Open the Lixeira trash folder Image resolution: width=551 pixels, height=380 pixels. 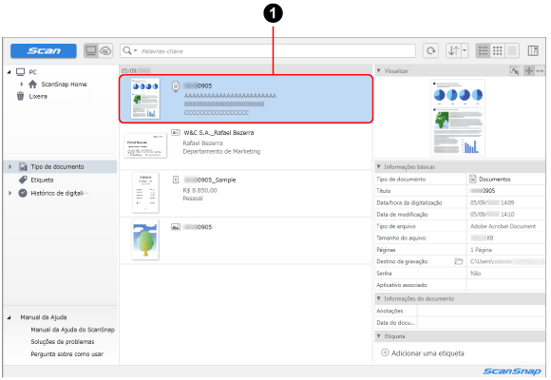pos(38,96)
